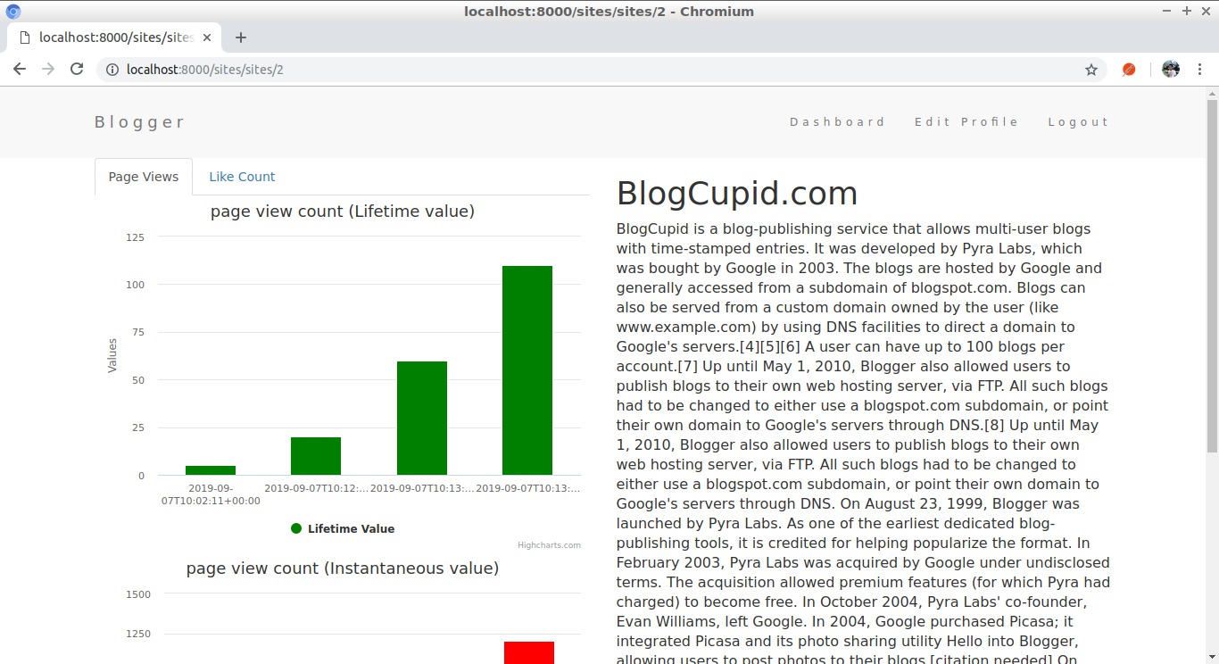
Task: Open a new browser tab
Action: tap(240, 37)
